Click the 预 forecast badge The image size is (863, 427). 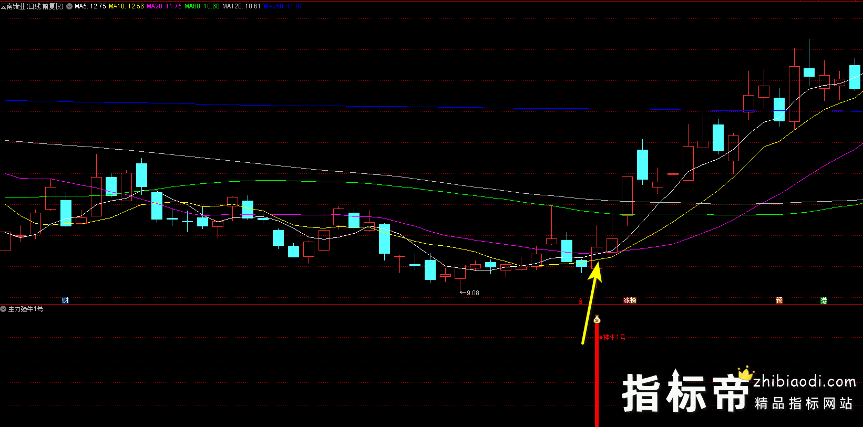(x=779, y=300)
